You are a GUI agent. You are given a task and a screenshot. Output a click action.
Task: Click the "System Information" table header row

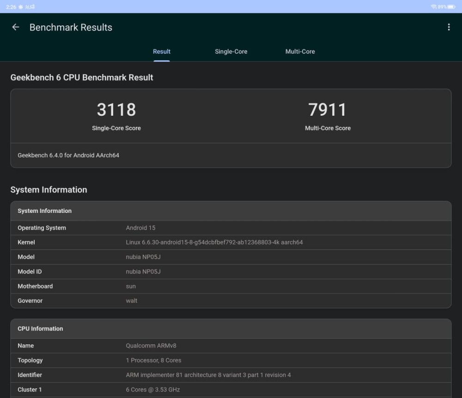click(x=231, y=211)
